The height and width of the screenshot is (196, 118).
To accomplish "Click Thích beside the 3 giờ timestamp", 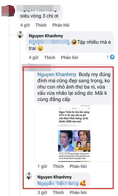I will coord(58,193).
